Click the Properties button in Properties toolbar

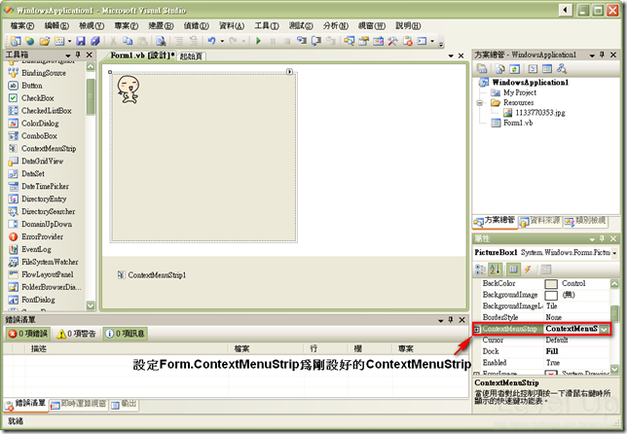[513, 270]
